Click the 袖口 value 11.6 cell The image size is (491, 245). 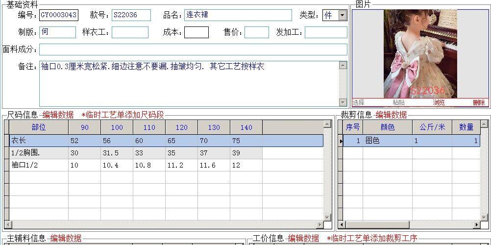(214, 165)
